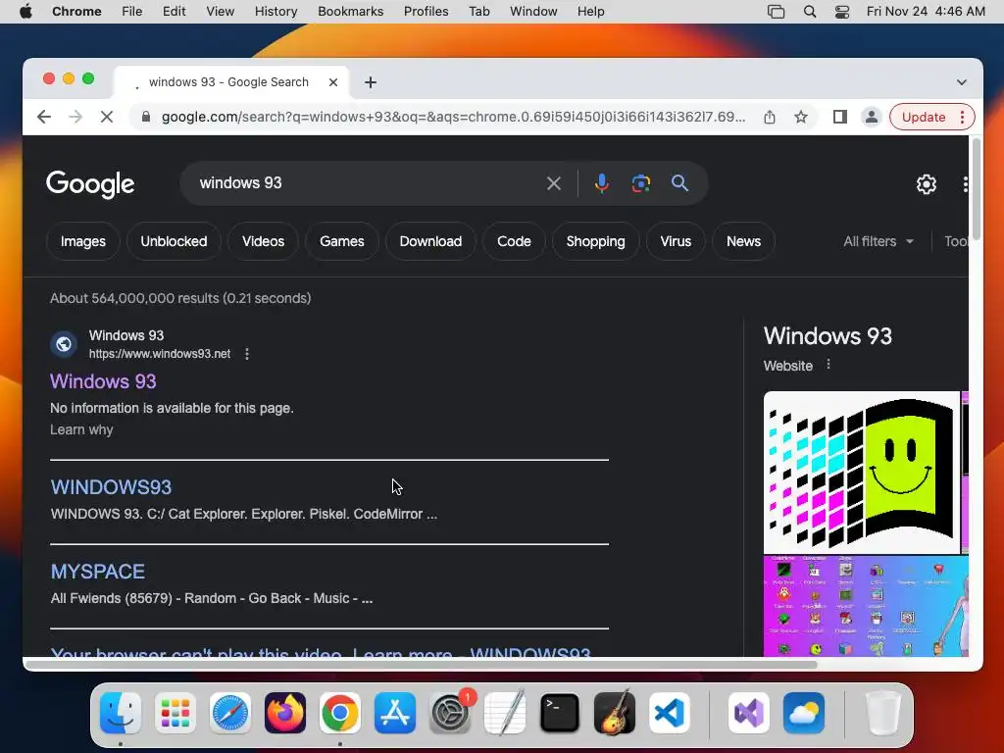Launch Visual Studio Code from the Dock

669,713
